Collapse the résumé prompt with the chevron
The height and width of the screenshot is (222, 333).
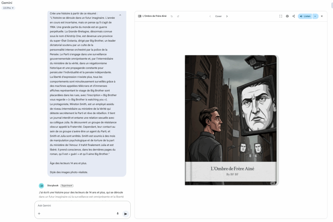120,15
